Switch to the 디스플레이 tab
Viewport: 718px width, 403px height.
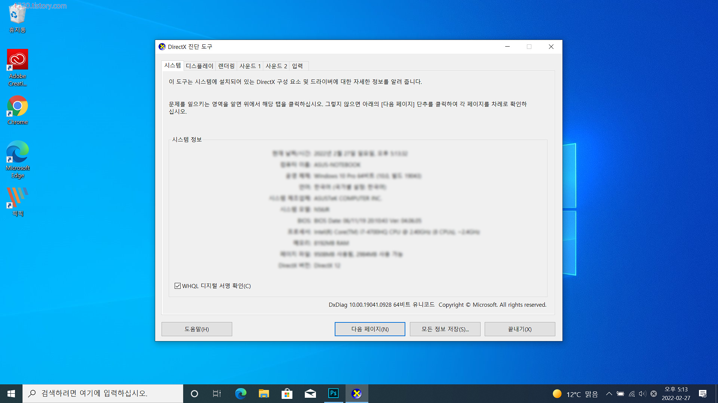pyautogui.click(x=199, y=66)
